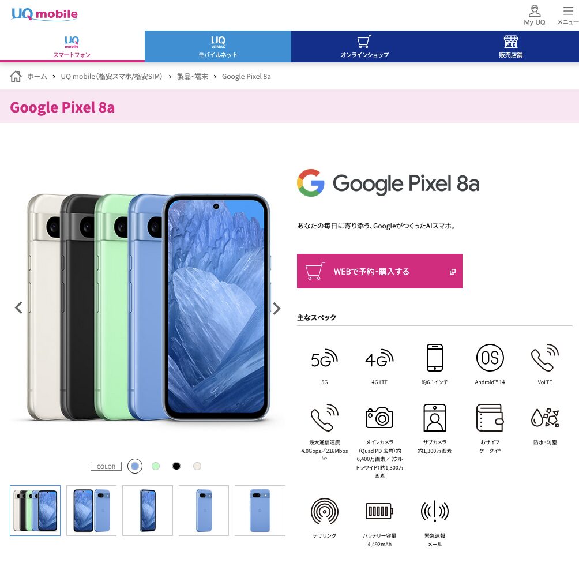579x570 pixels.
Task: Click the 5G spec icon
Action: pos(324,358)
